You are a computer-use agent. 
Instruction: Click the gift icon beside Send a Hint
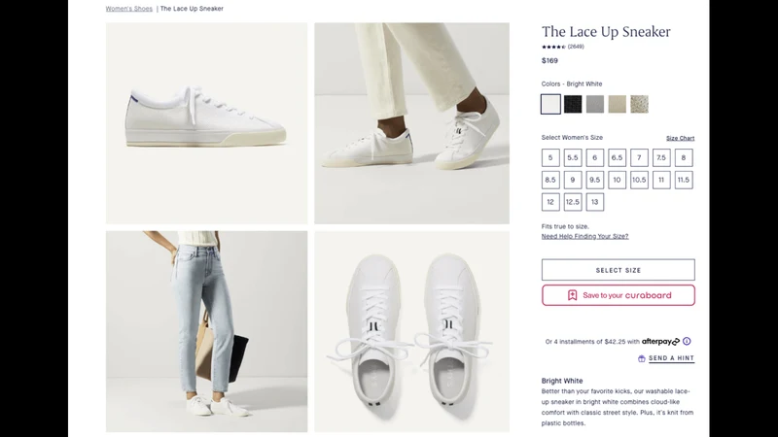pyautogui.click(x=642, y=358)
